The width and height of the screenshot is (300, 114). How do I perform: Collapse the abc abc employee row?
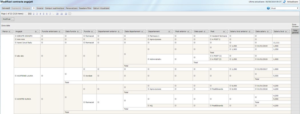pyautogui.click(x=16, y=56)
